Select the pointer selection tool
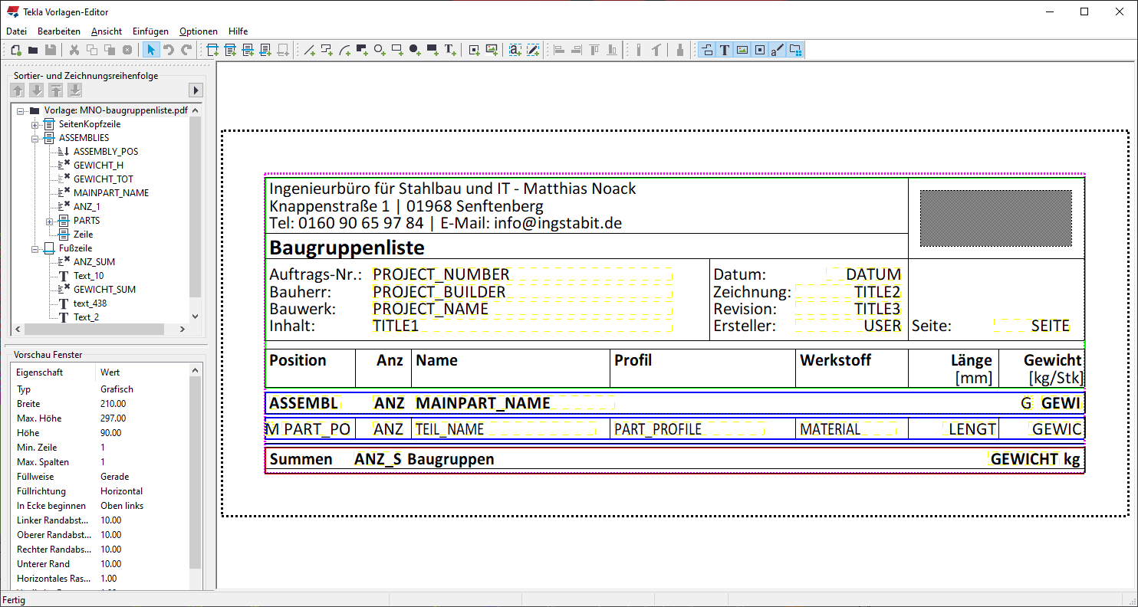 (151, 50)
